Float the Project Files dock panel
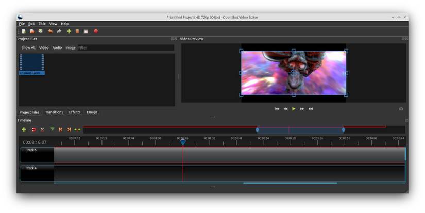Viewport: 425px width, 213px height. (x=172, y=39)
